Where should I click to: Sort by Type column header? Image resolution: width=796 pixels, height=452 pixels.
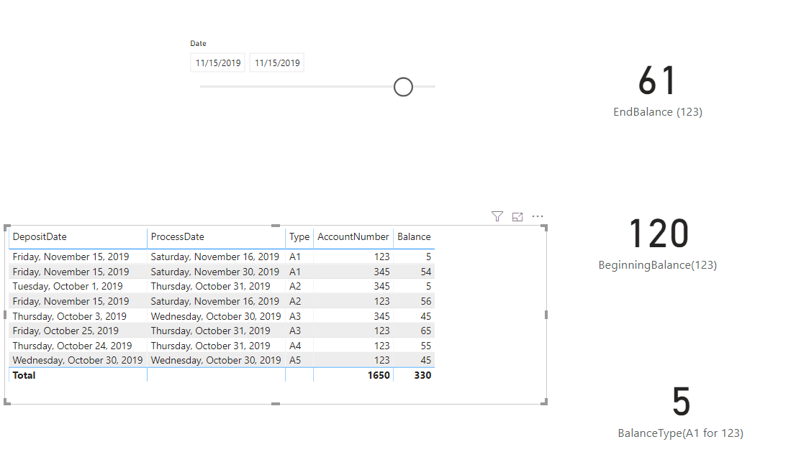click(299, 236)
